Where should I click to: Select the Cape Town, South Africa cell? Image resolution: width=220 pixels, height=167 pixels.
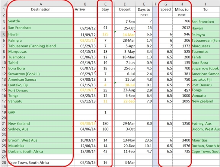click(x=41, y=163)
